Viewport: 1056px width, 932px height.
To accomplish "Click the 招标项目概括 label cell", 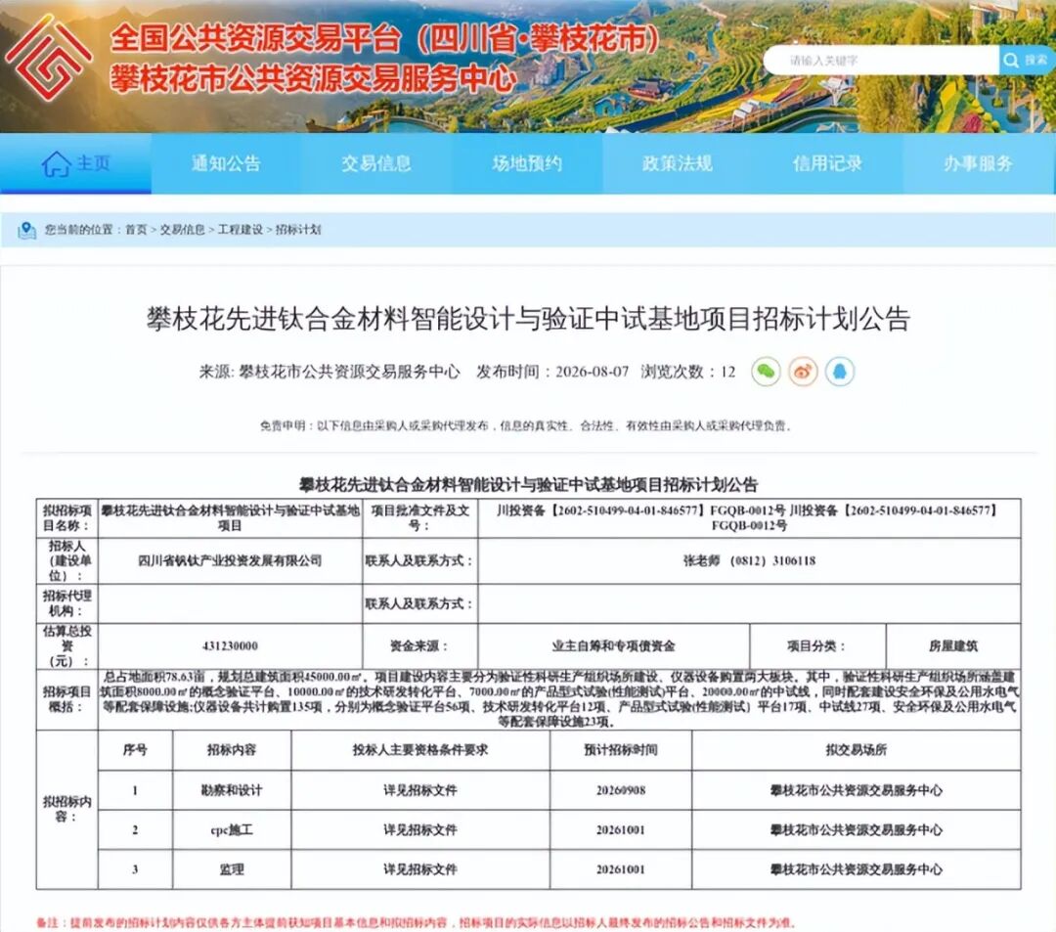I will (66, 699).
